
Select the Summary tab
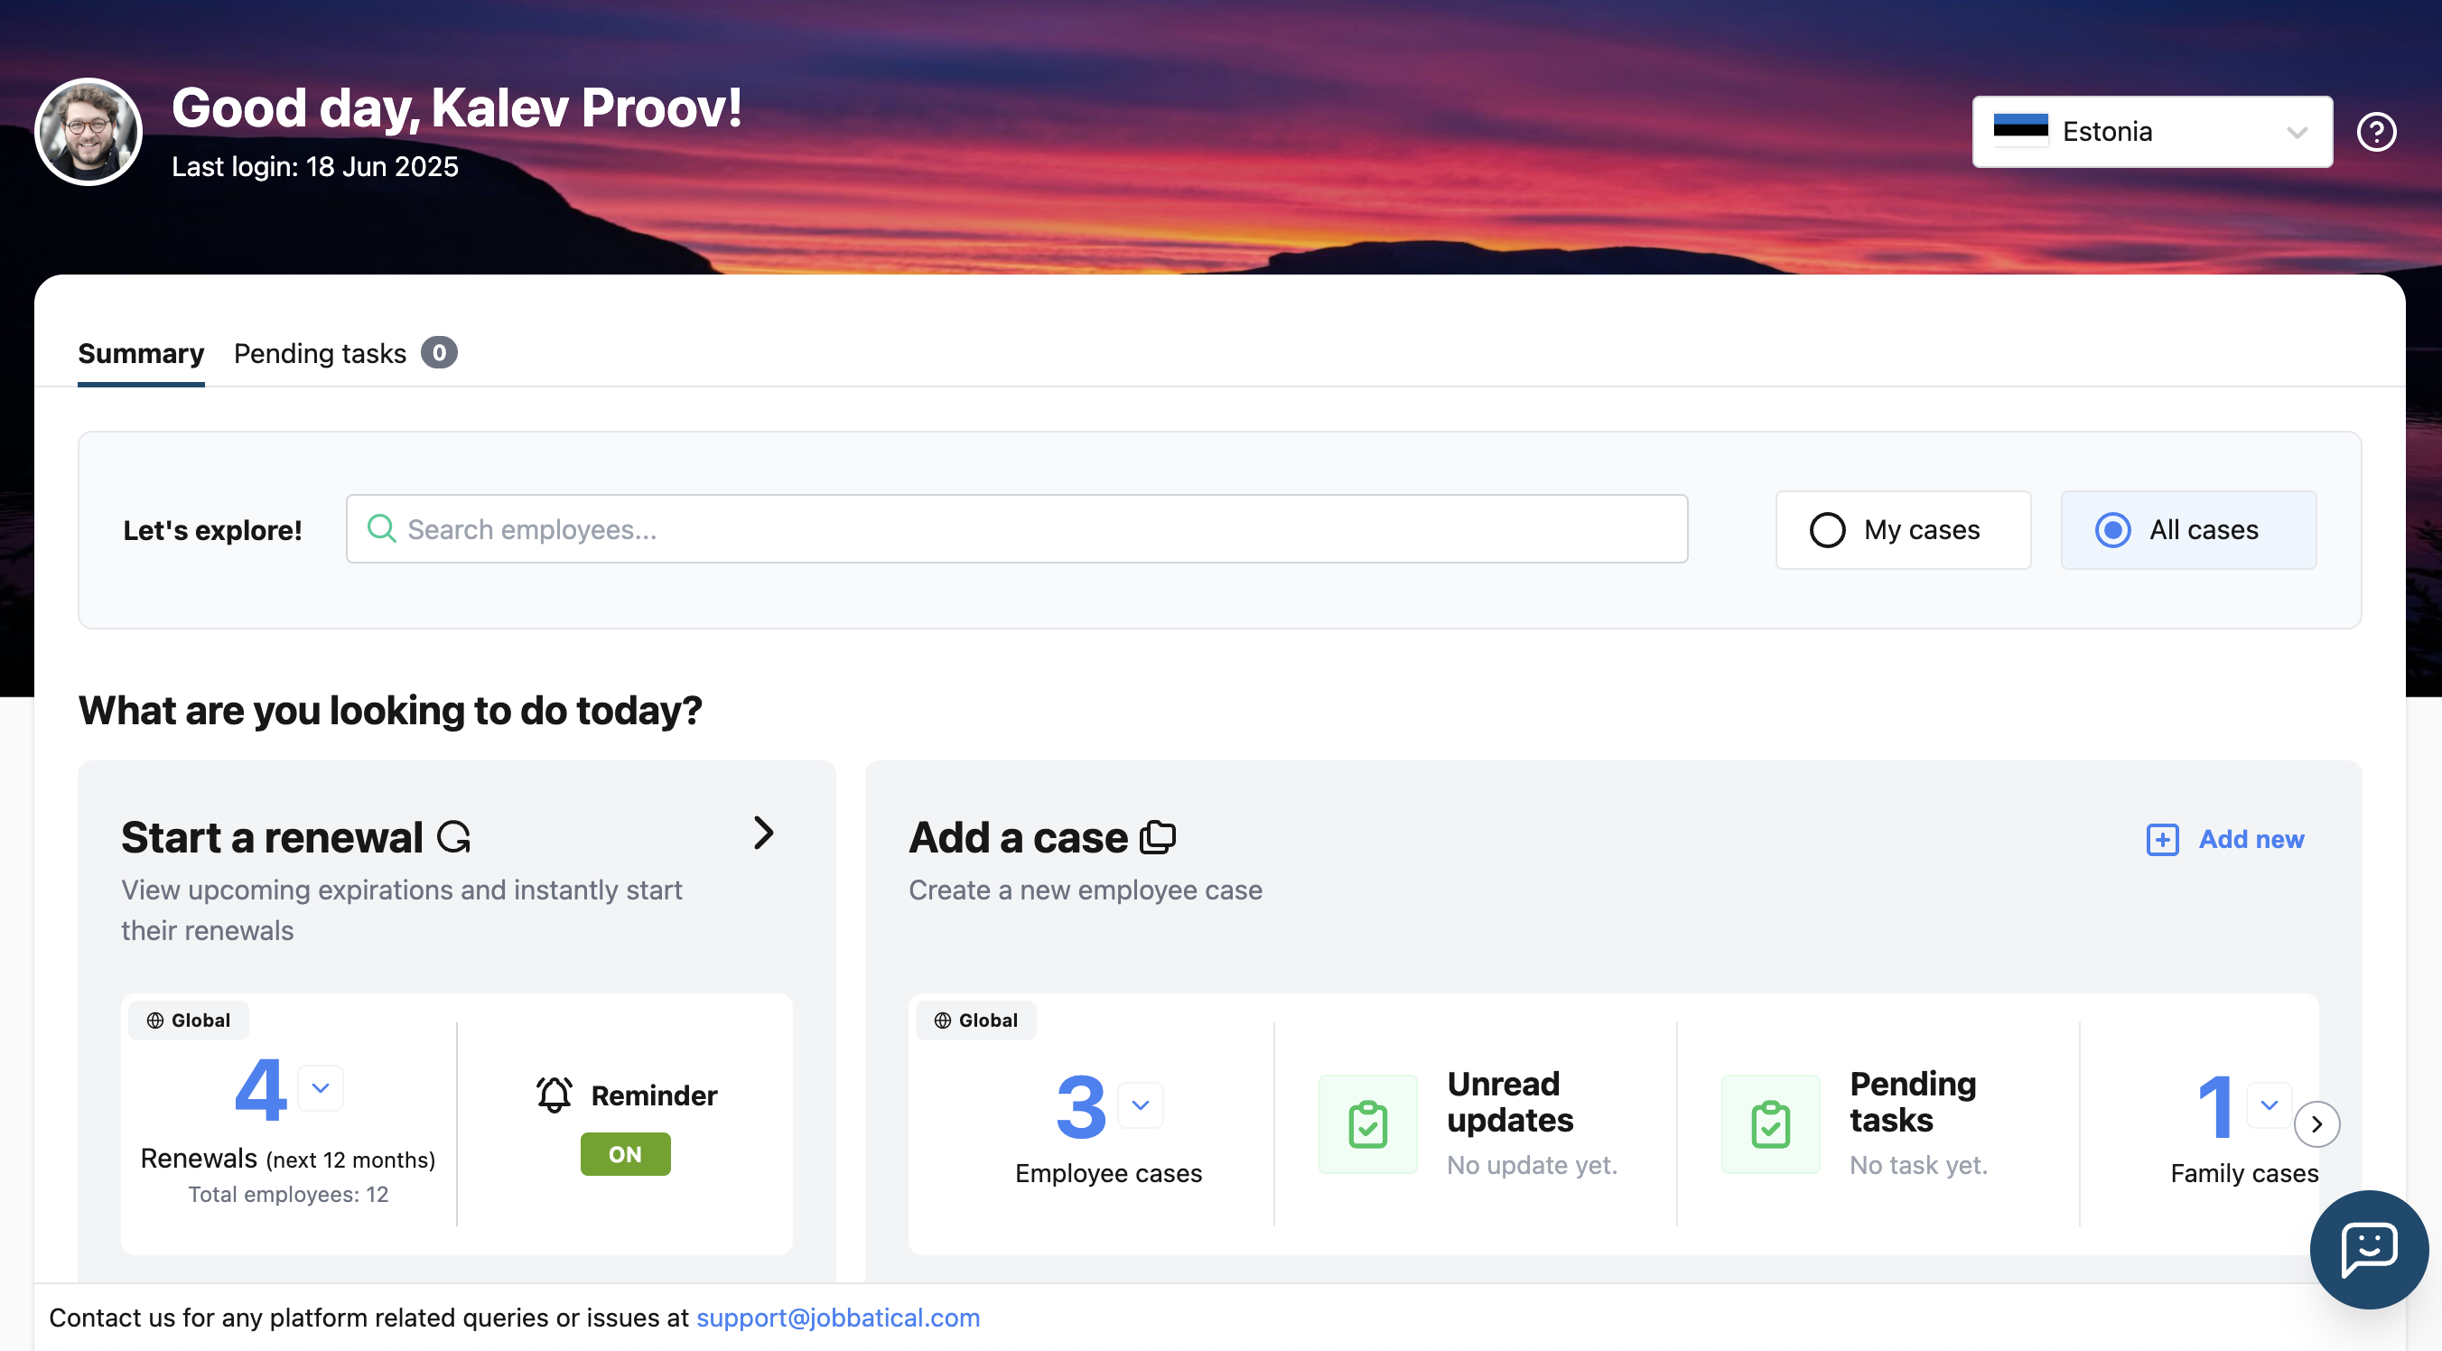coord(140,353)
